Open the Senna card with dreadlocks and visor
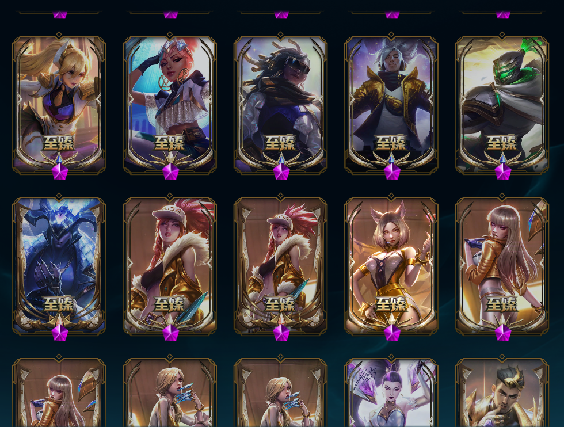Screen dimensions: 564x427 281,104
